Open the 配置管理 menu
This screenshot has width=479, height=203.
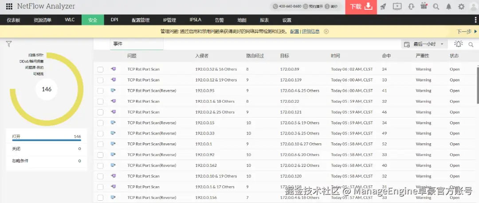(x=141, y=20)
